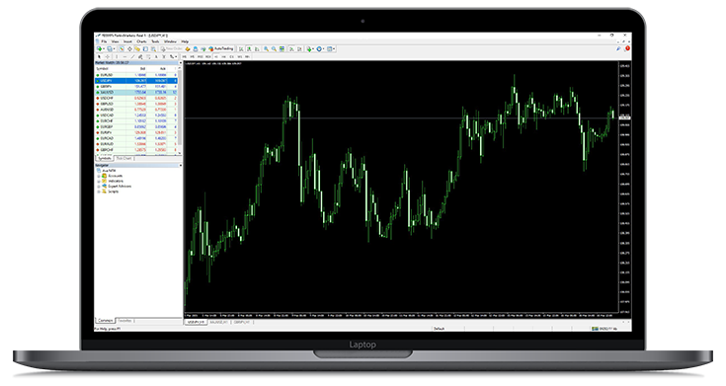726x386 pixels.
Task: Select the Horizontal Line drawing tool
Action: point(124,56)
